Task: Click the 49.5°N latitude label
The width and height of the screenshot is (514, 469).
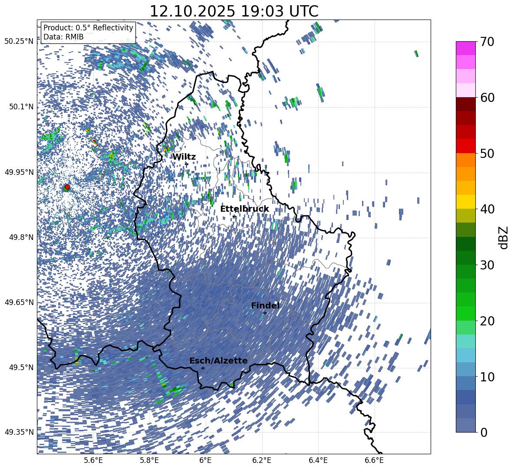Action: (21, 367)
